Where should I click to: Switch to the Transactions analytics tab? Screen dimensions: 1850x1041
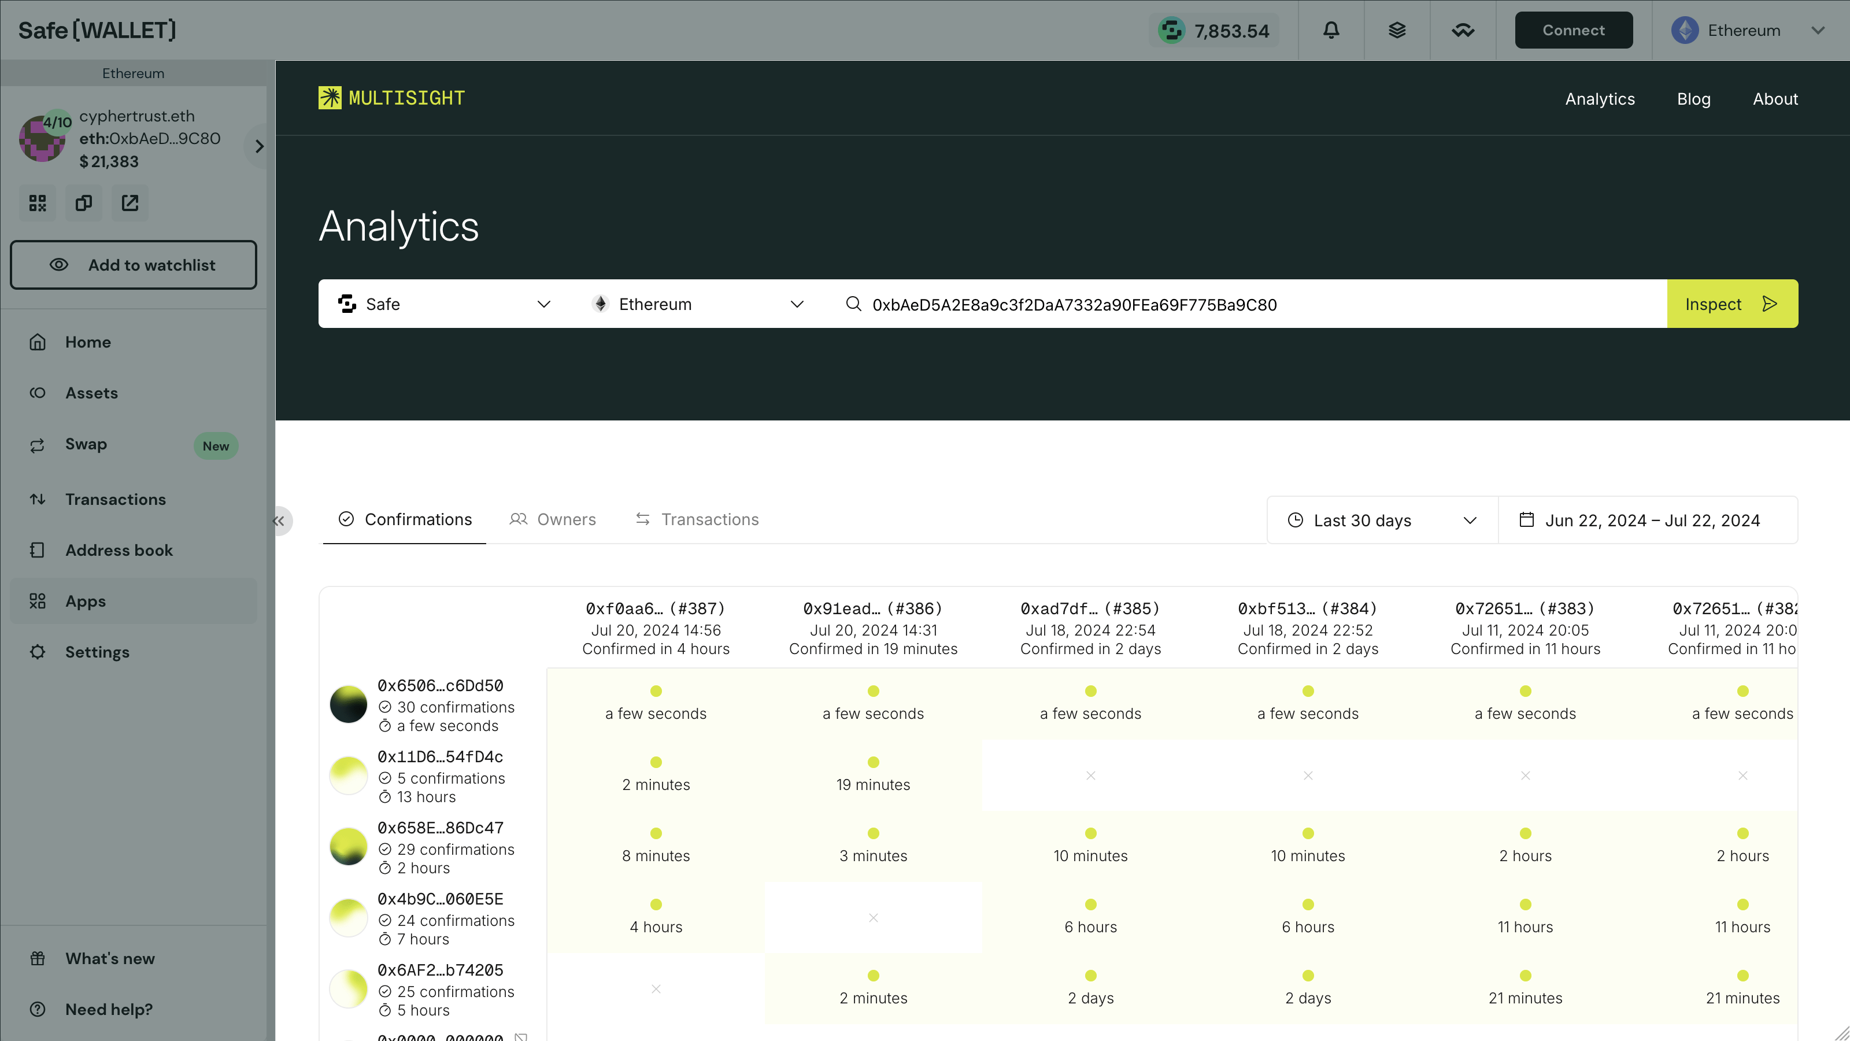pyautogui.click(x=697, y=519)
